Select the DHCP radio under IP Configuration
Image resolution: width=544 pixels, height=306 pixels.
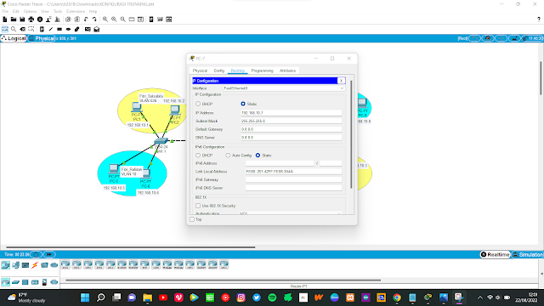198,104
